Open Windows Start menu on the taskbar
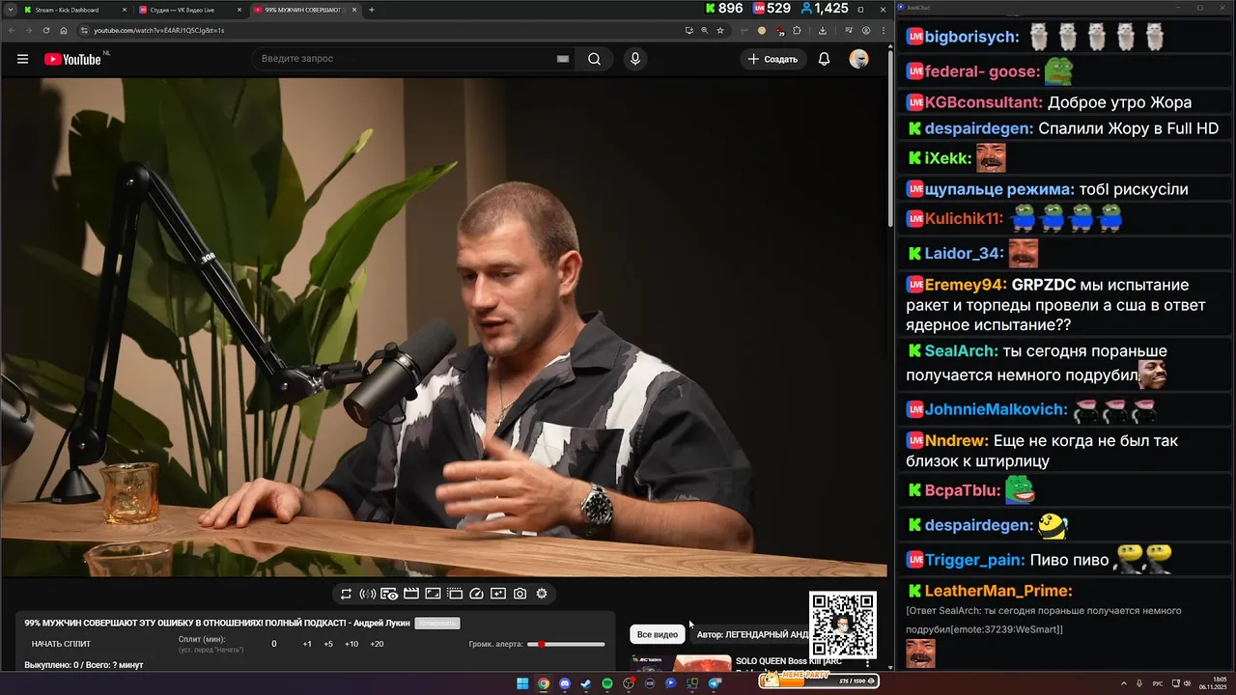 522,683
